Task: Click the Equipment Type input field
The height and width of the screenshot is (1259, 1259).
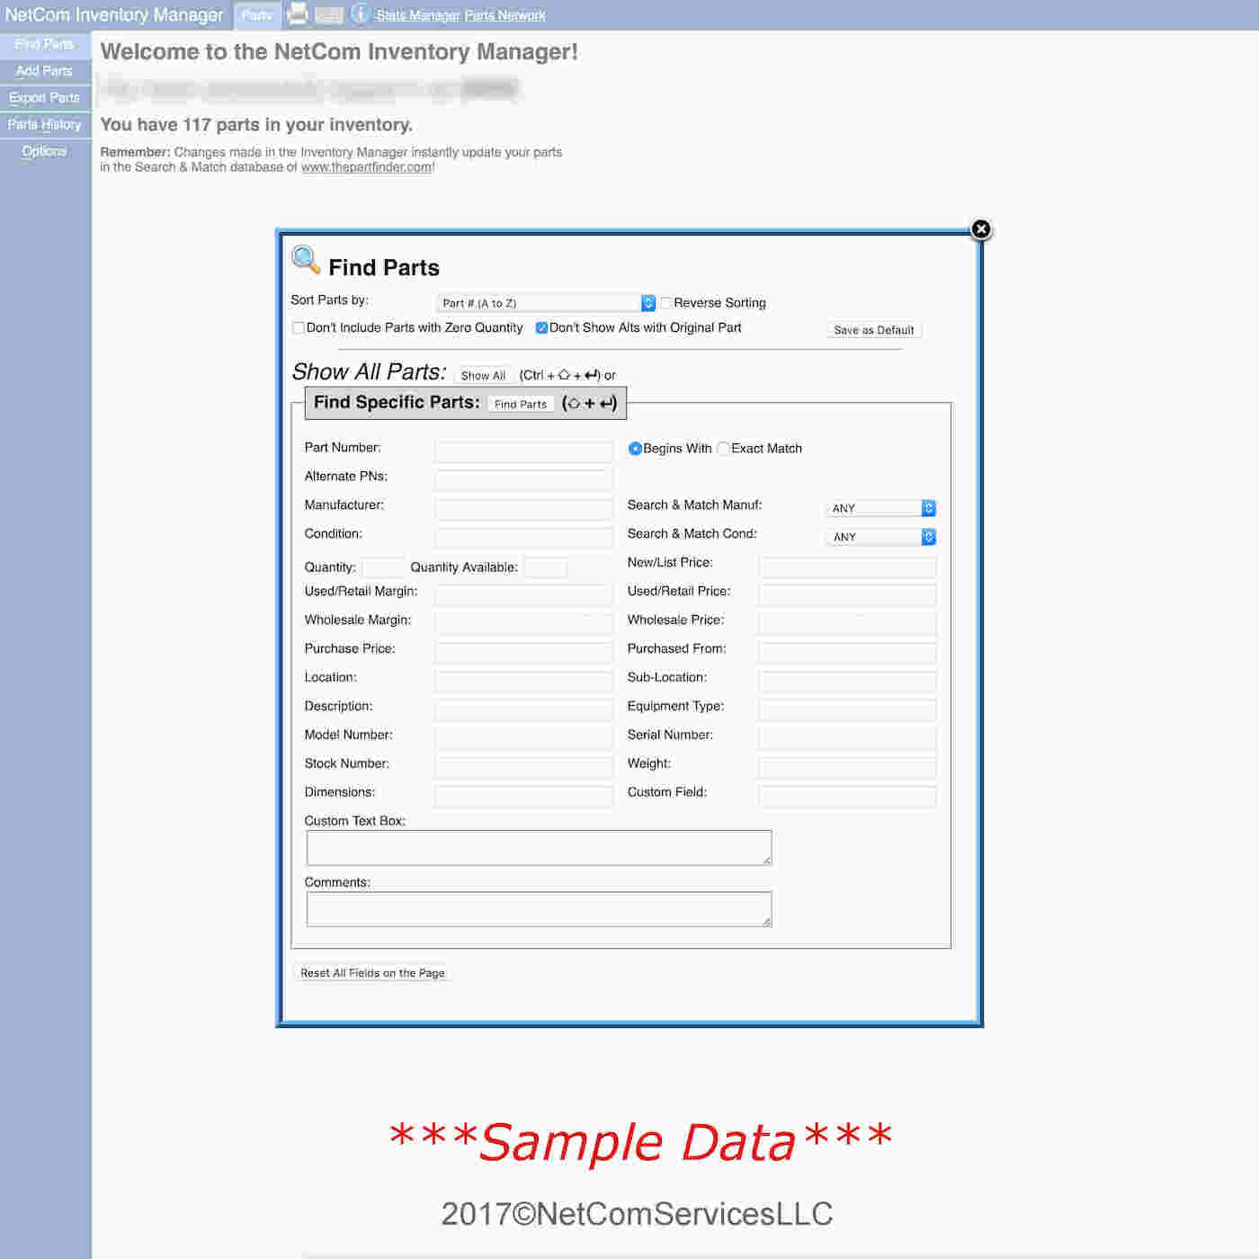Action: (x=847, y=710)
